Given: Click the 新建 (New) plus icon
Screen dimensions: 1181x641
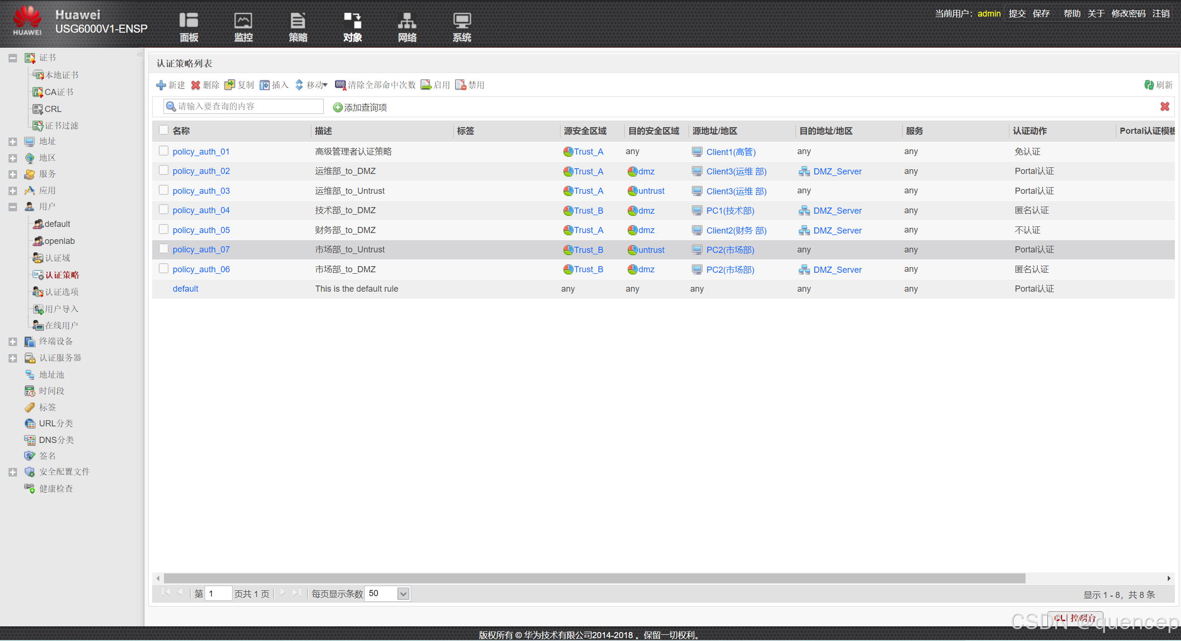Looking at the screenshot, I should 161,85.
